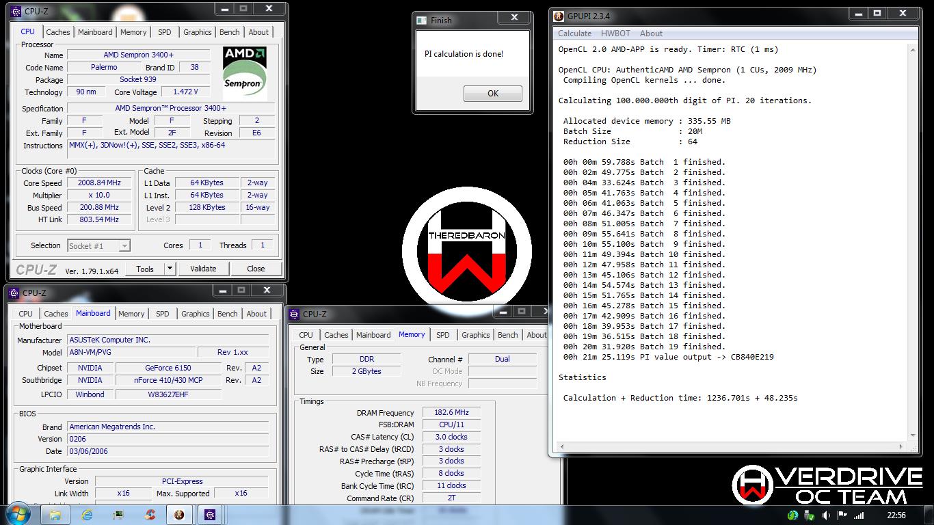Viewport: 934px width, 525px height.
Task: Click Show Desktop strip beside the clock
Action: pos(929,515)
